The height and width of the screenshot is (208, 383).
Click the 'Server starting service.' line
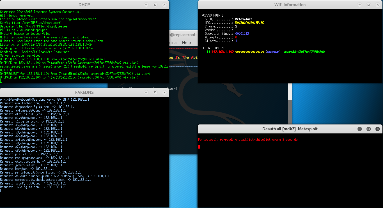[x=20, y=56]
